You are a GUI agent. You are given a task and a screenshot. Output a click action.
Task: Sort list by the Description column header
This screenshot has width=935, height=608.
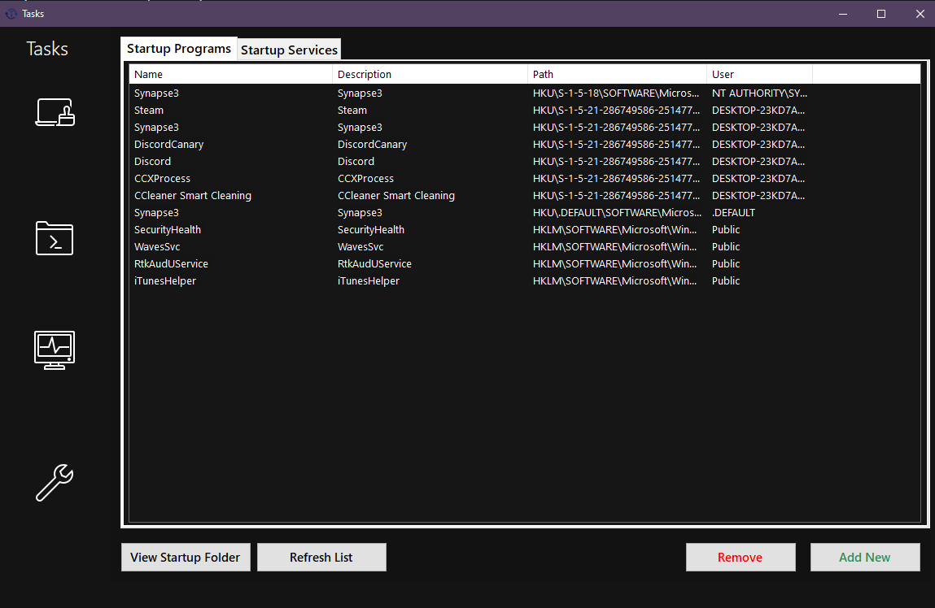pos(430,75)
